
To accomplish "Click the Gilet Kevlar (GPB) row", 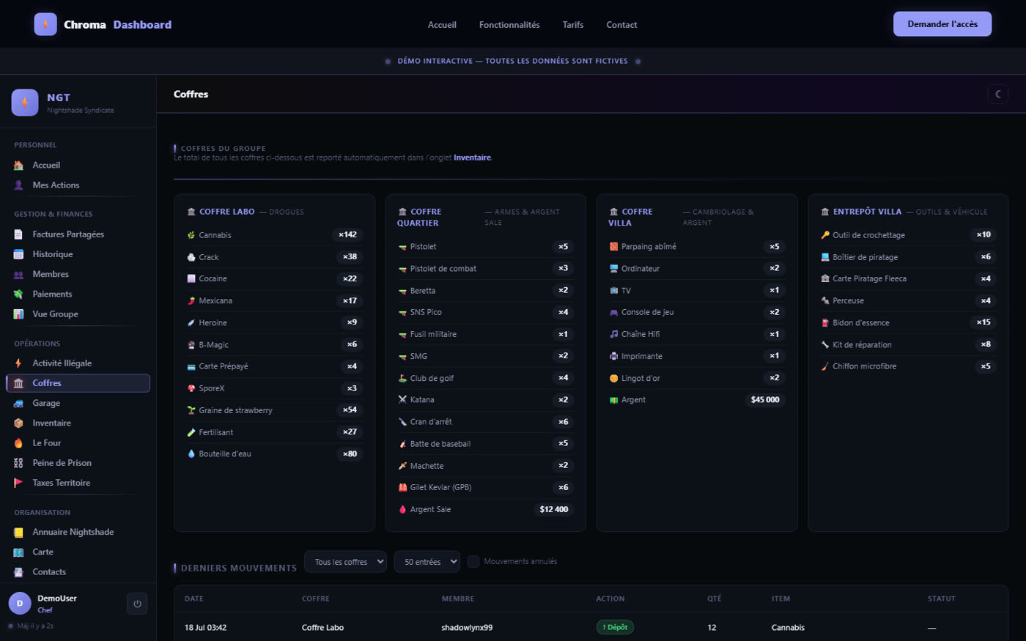I will click(486, 487).
